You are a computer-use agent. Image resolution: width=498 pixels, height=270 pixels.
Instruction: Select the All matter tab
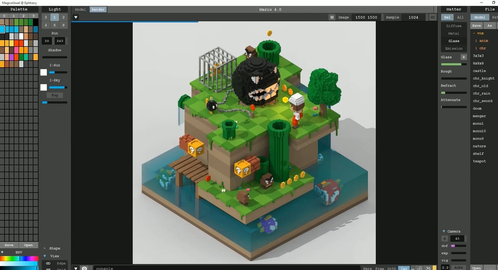[x=460, y=17]
